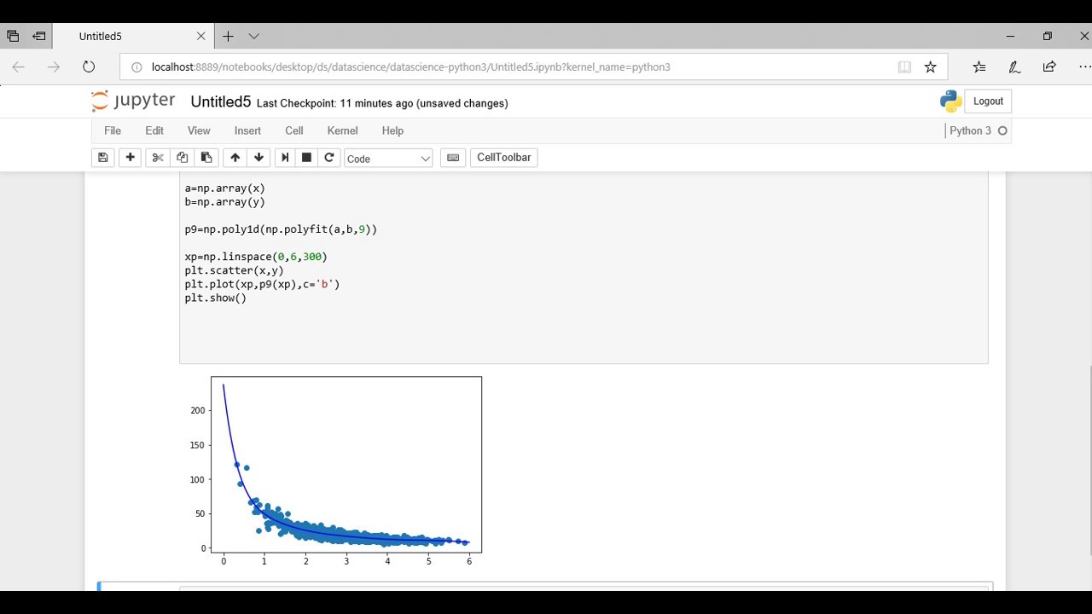Rename the notebook via the Untitled5 title

[x=221, y=101]
